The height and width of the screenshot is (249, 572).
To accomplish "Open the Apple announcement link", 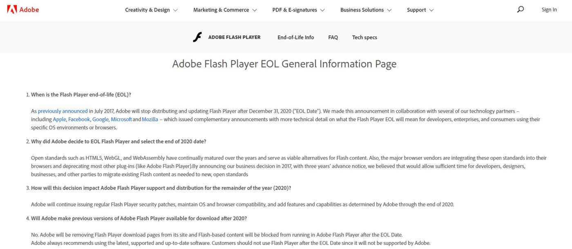I will pos(59,119).
